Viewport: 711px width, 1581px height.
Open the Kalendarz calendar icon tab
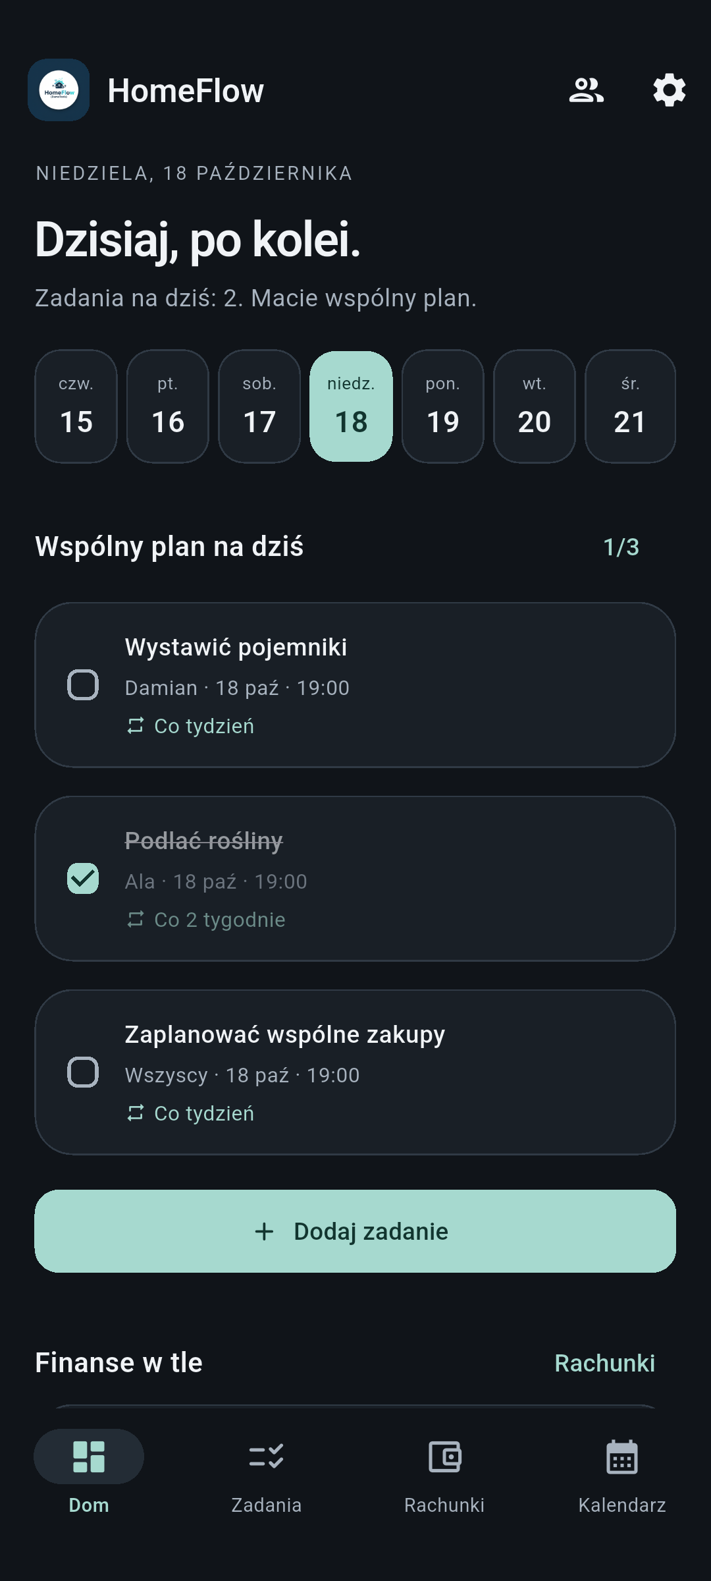coord(622,1456)
